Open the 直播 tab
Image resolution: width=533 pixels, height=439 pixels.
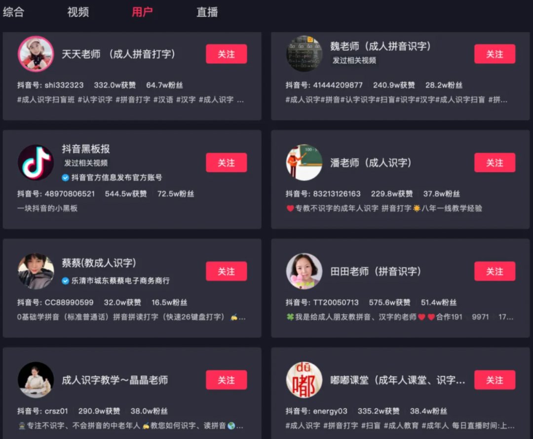click(207, 12)
